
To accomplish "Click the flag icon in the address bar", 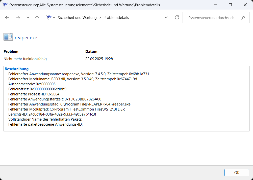I will tap(49, 17).
